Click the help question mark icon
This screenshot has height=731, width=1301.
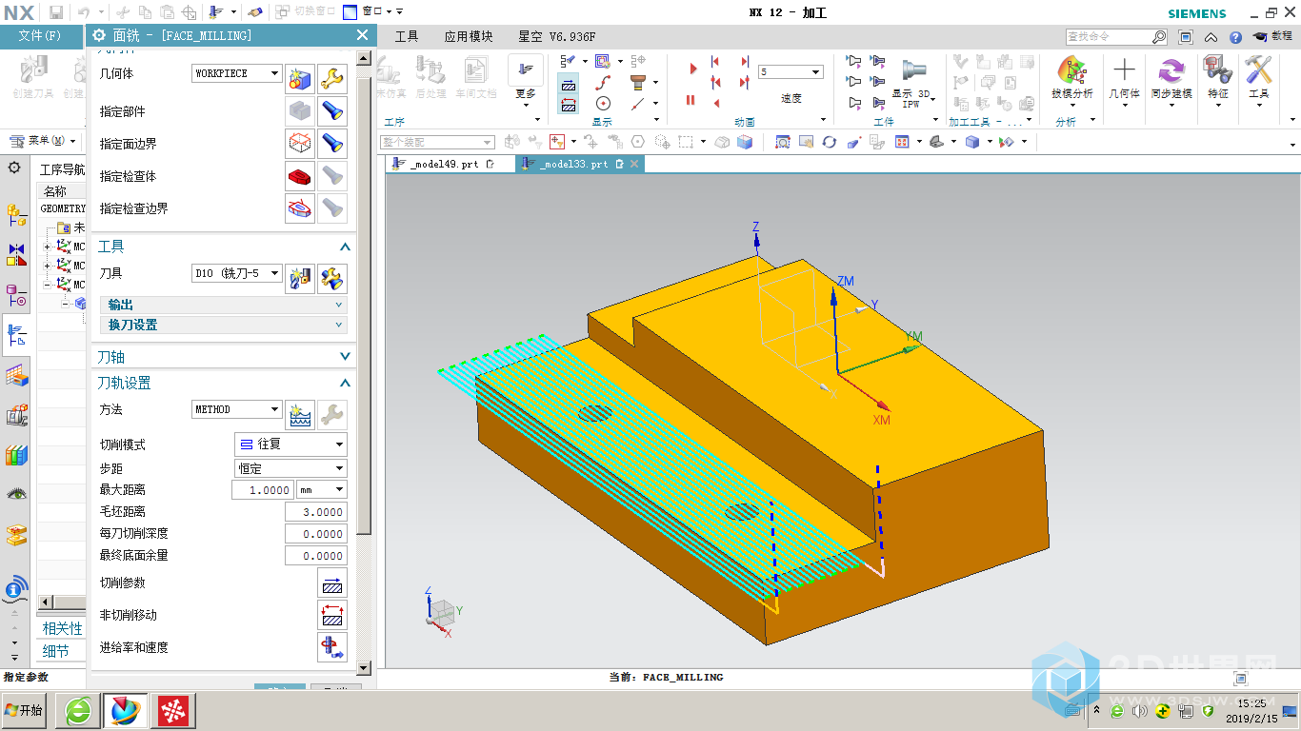1235,37
